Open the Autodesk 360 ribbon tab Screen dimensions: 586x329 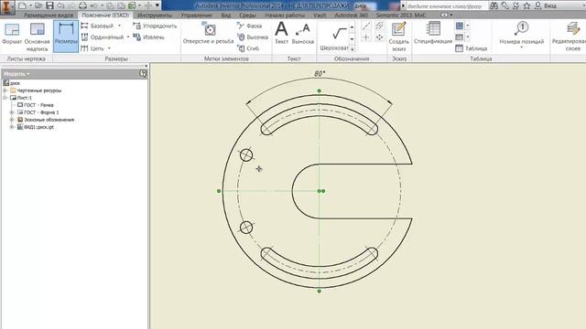coord(351,16)
